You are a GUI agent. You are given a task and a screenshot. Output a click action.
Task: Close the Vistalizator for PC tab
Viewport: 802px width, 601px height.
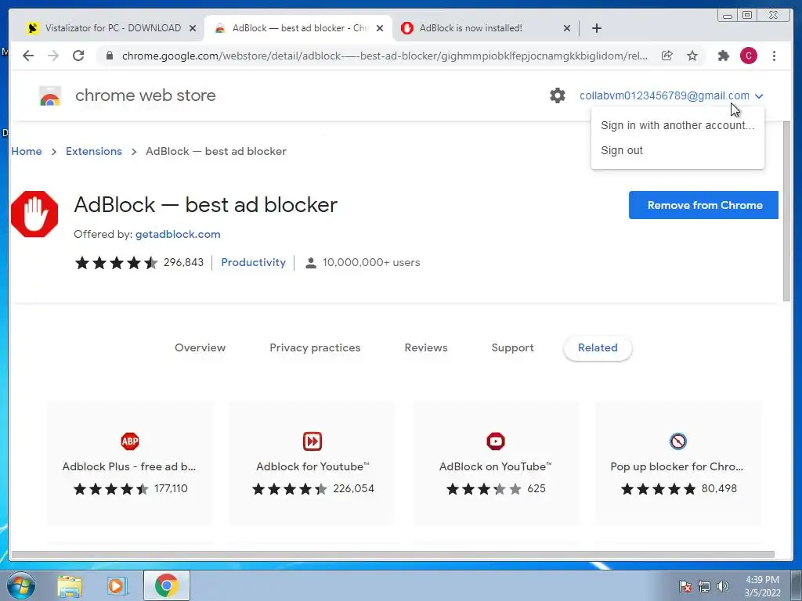193,28
